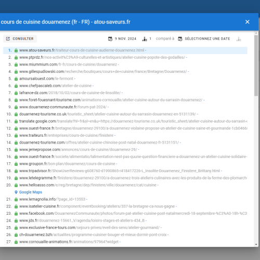
Task: Click the www.chefpascaleb.com atelier-de-cuisine result
Action: pos(56,86)
